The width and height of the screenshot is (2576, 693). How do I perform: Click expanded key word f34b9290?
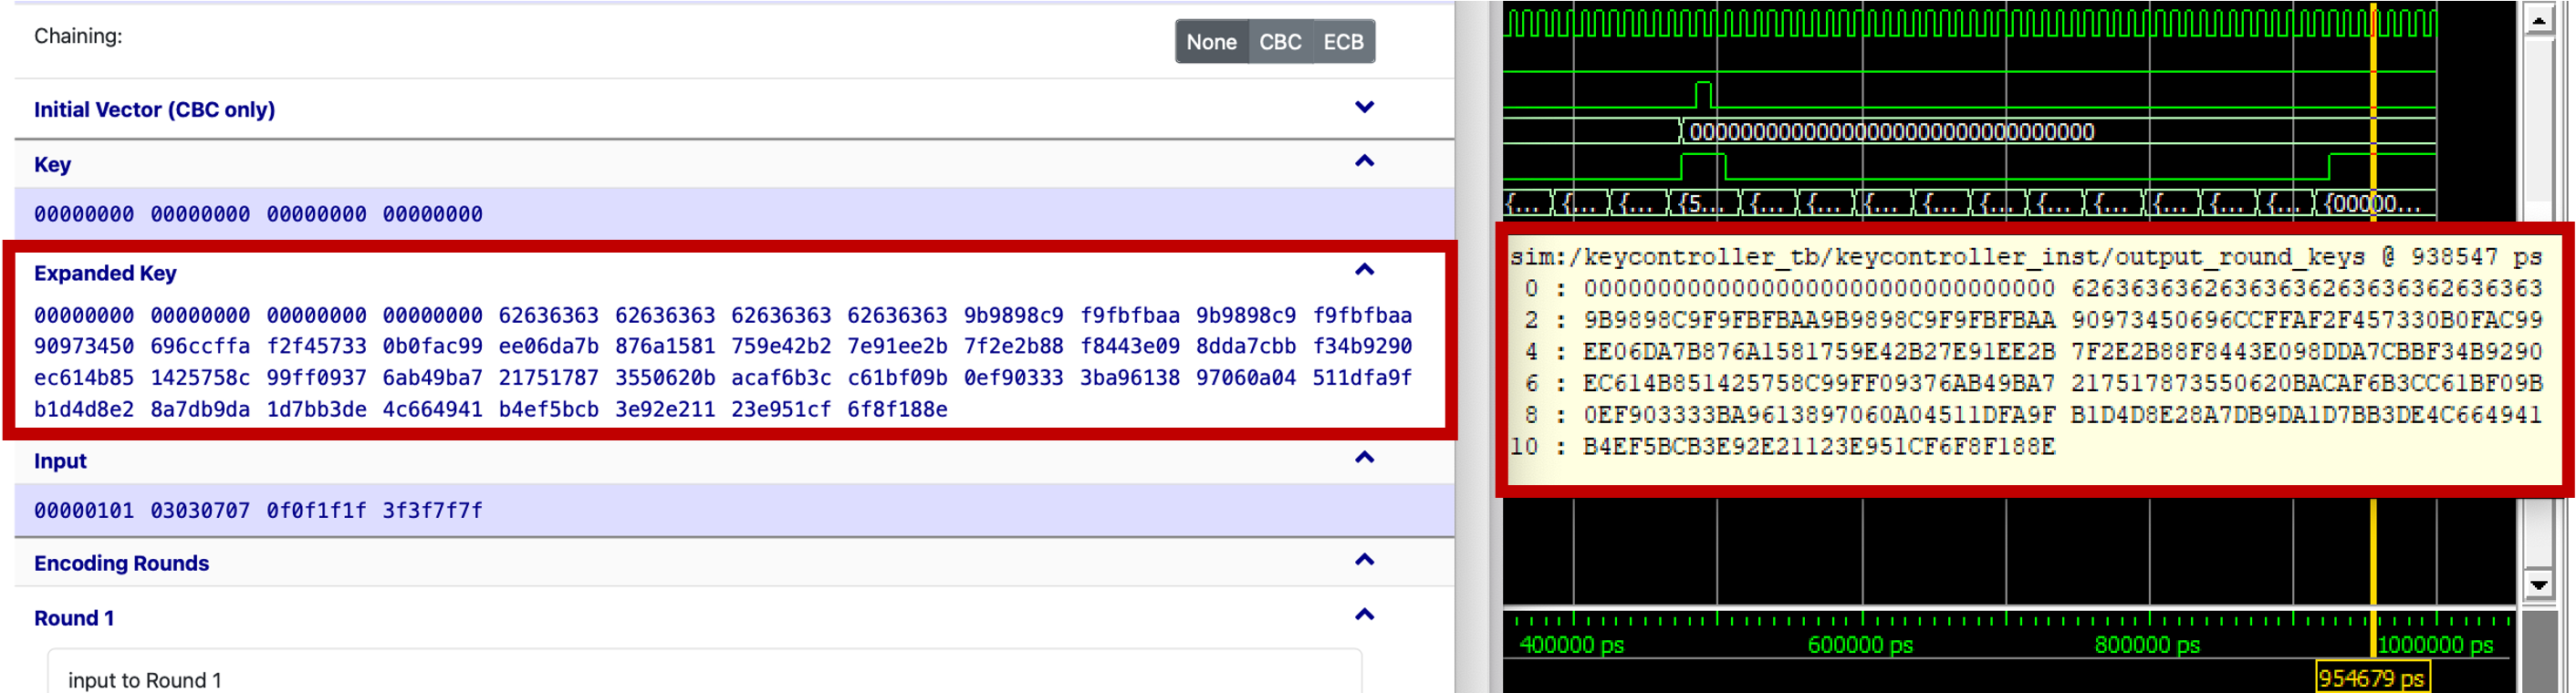tap(1362, 346)
